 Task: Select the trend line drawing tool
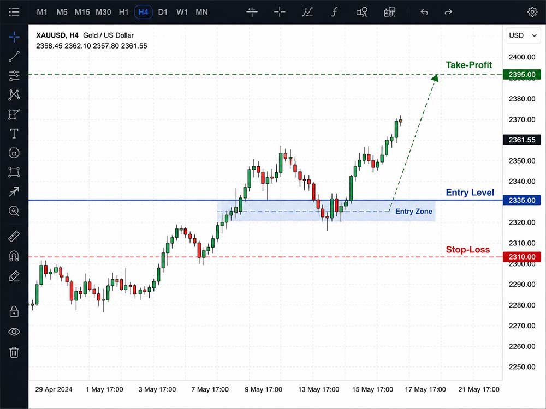click(14, 56)
